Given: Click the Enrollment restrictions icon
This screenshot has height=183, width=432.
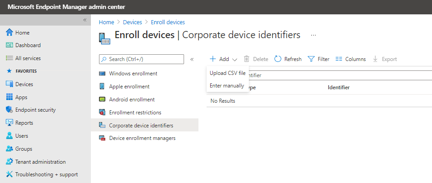Looking at the screenshot, I should tap(102, 113).
